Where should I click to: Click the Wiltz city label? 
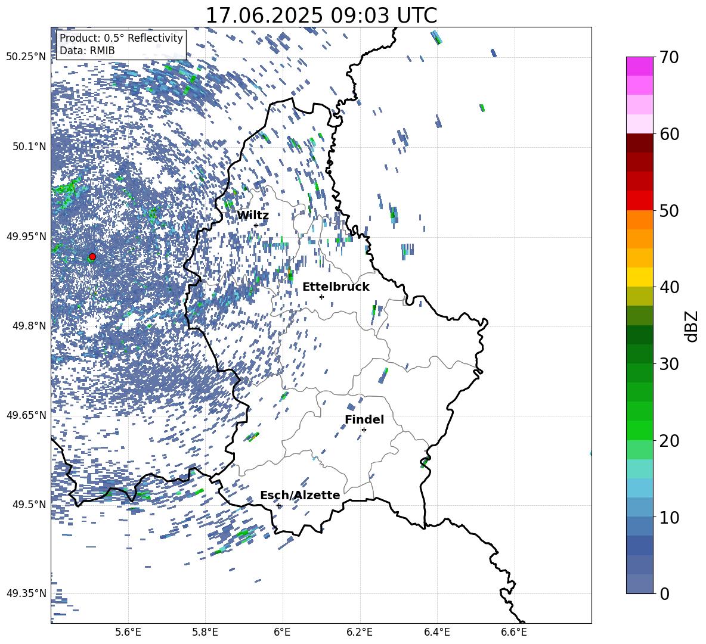coord(253,216)
